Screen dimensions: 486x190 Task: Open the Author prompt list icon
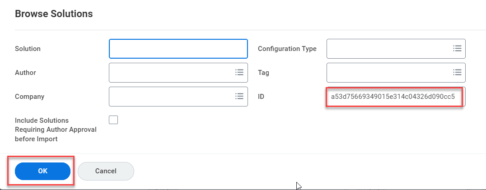[239, 72]
